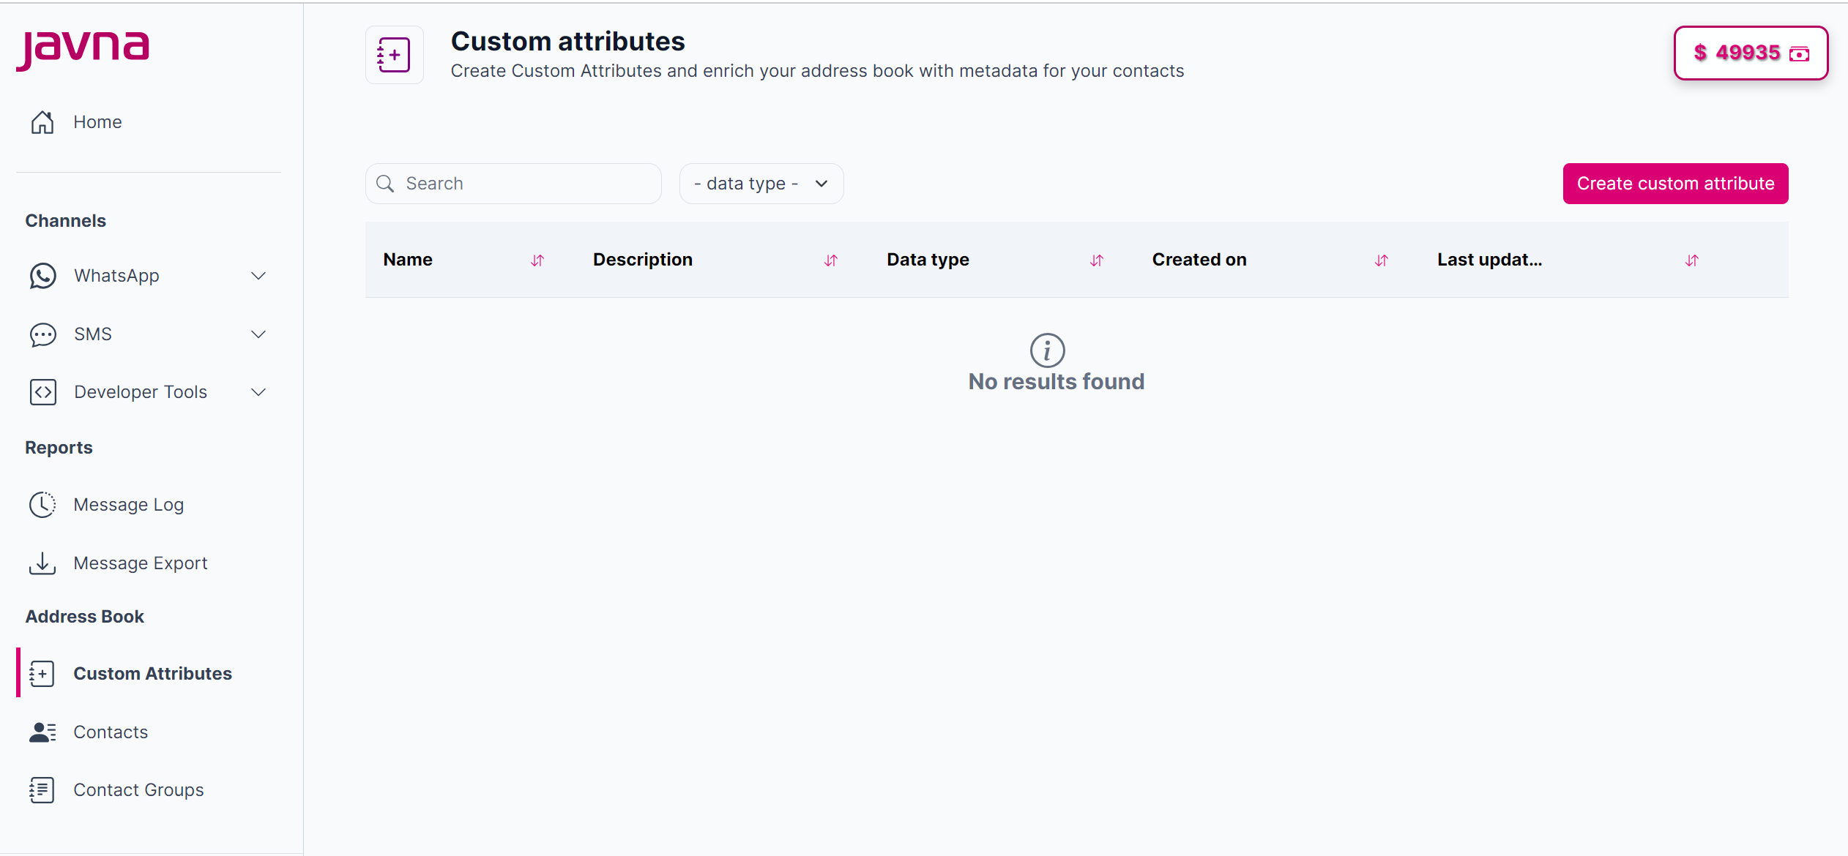
Task: Select the Home icon in the sidebar
Action: [42, 121]
